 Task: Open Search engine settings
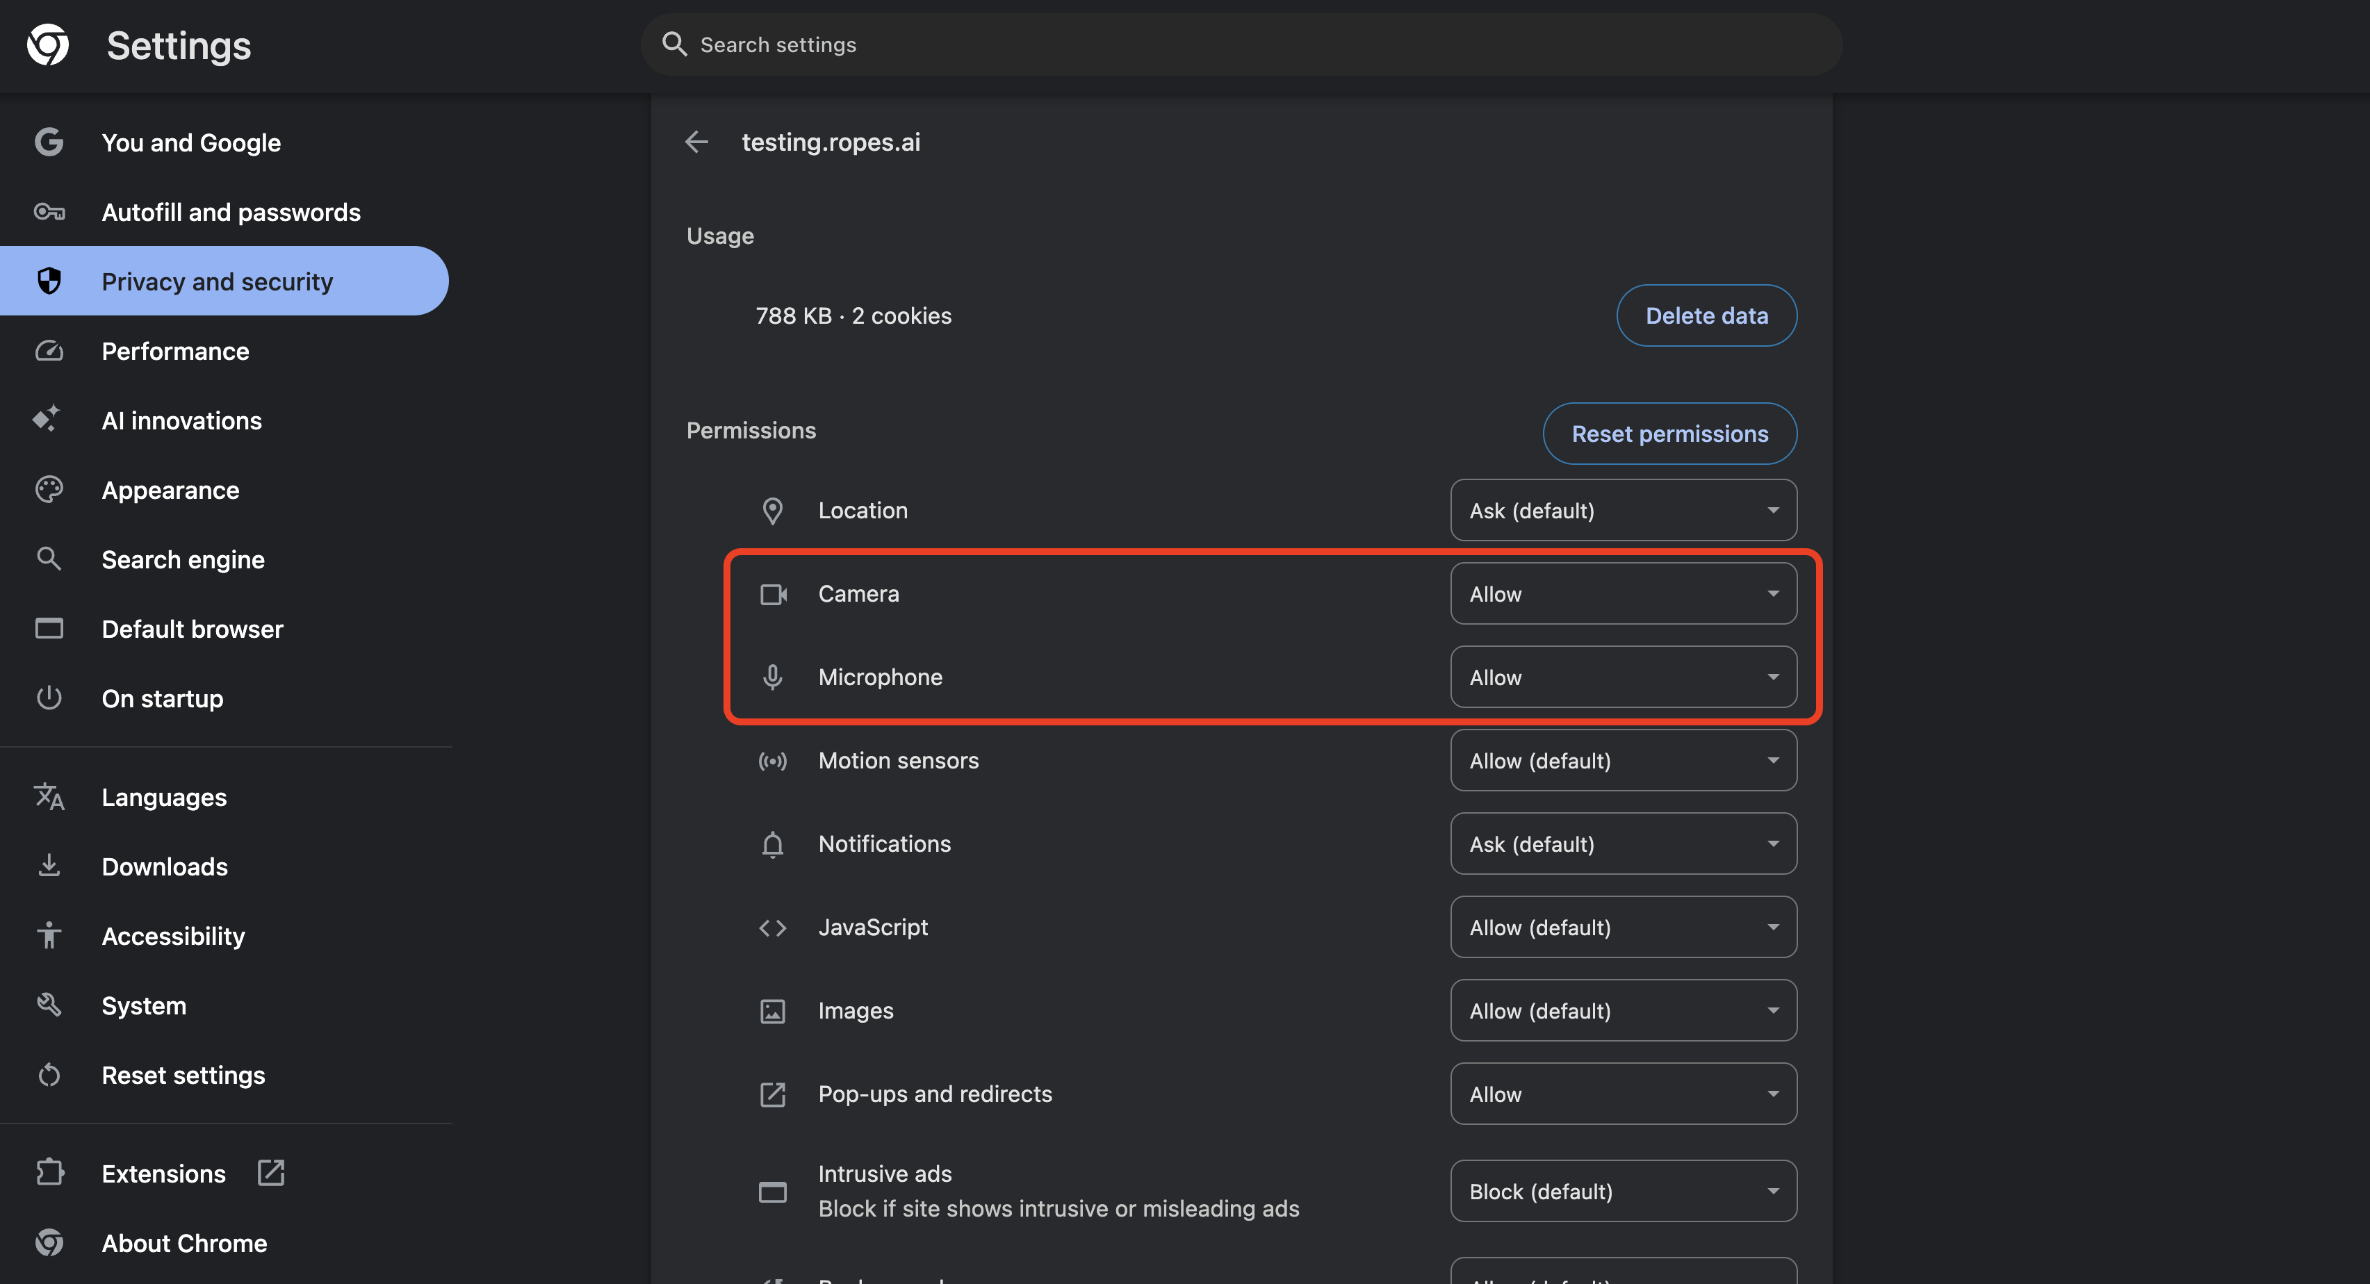pyautogui.click(x=224, y=559)
